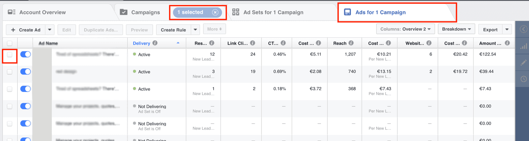Click the info icon next to Delivery
The image size is (529, 141).
coord(155,43)
